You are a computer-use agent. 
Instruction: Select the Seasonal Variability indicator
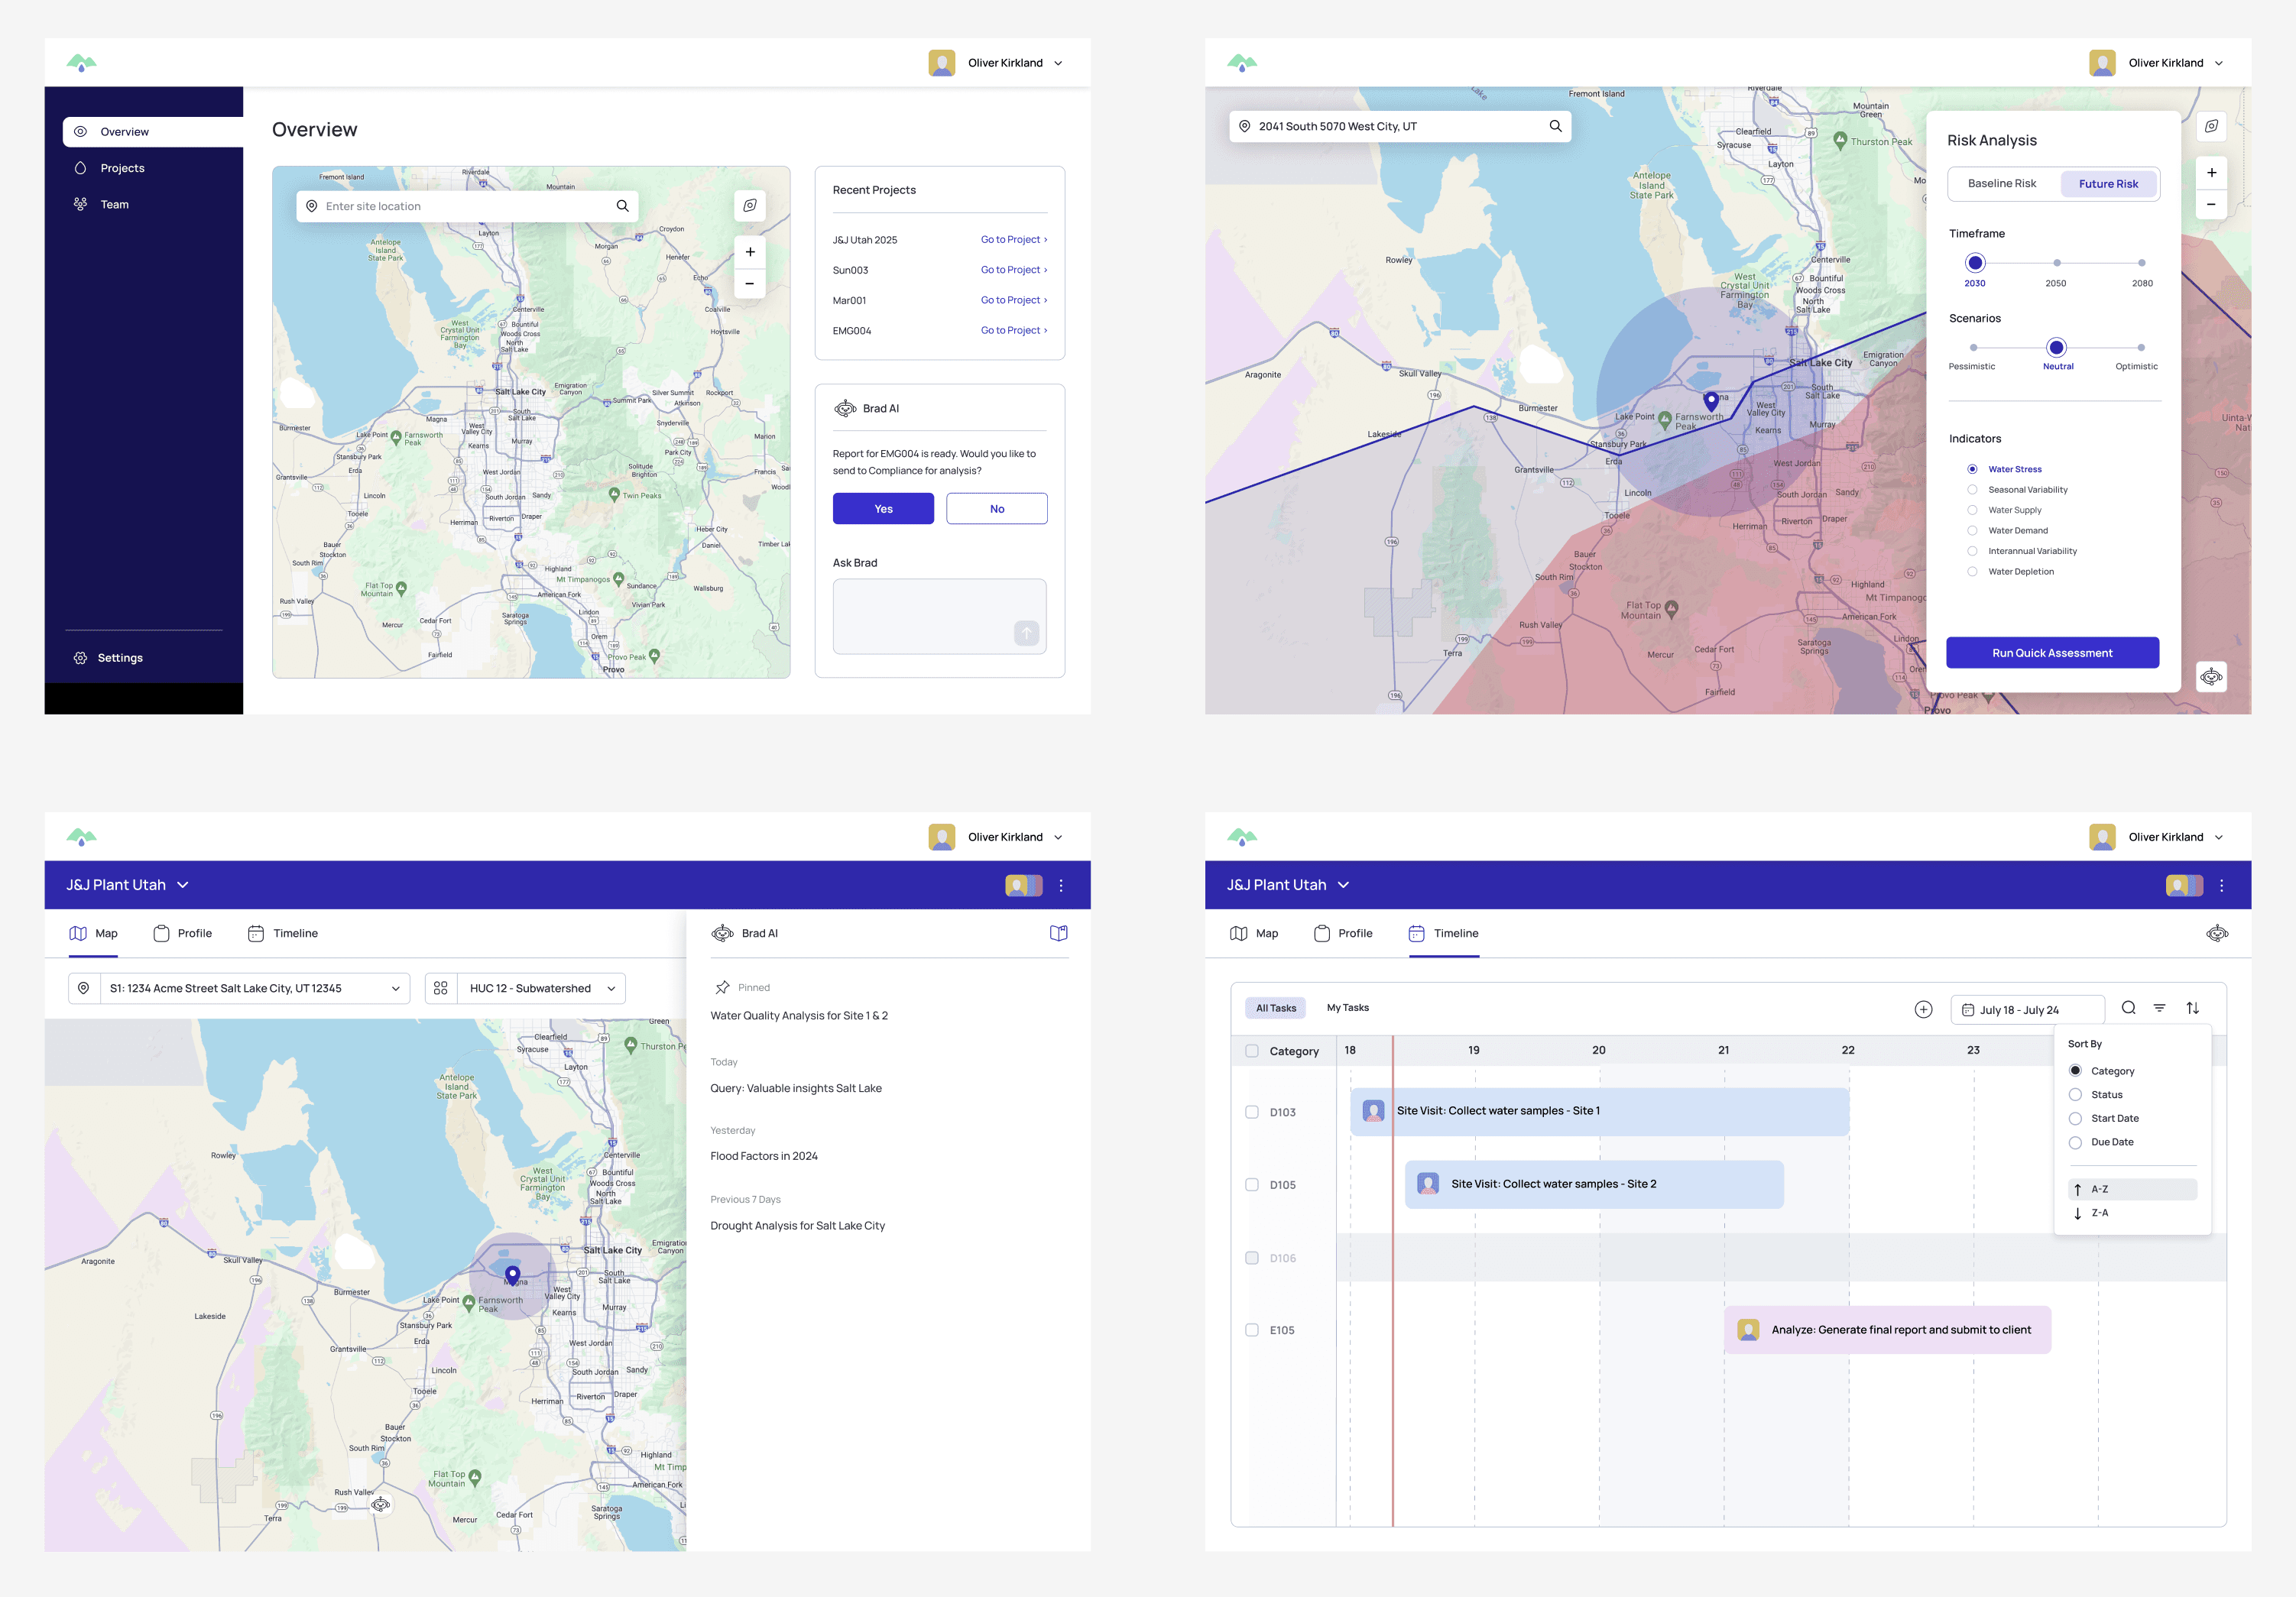pyautogui.click(x=1972, y=489)
